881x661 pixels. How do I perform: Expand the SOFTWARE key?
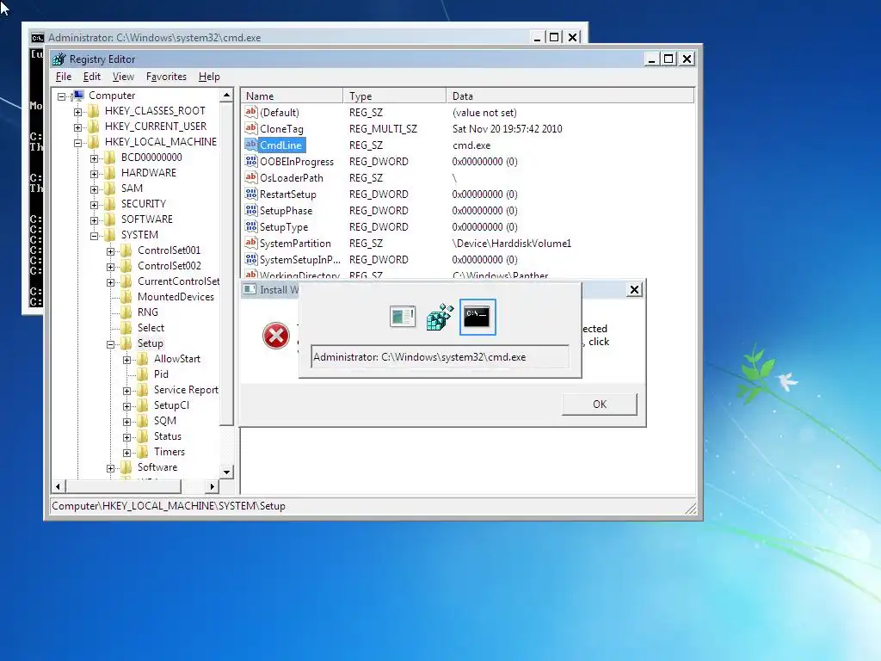[95, 220]
